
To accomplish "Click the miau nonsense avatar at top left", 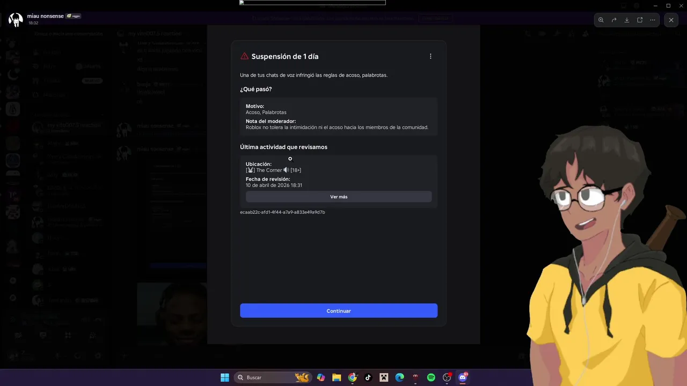I will tap(16, 19).
